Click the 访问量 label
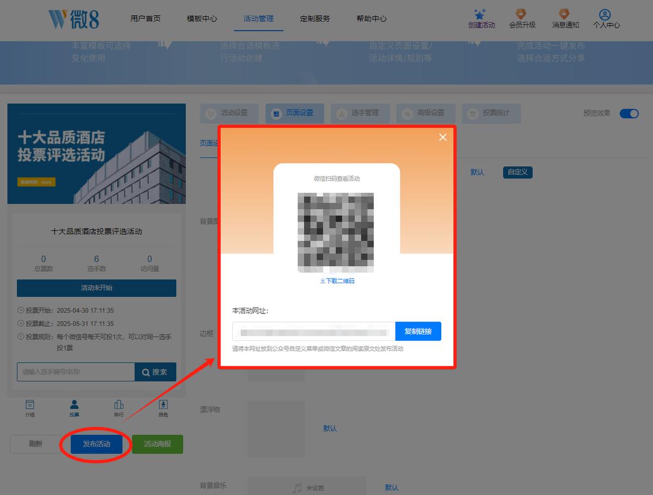 pyautogui.click(x=150, y=268)
